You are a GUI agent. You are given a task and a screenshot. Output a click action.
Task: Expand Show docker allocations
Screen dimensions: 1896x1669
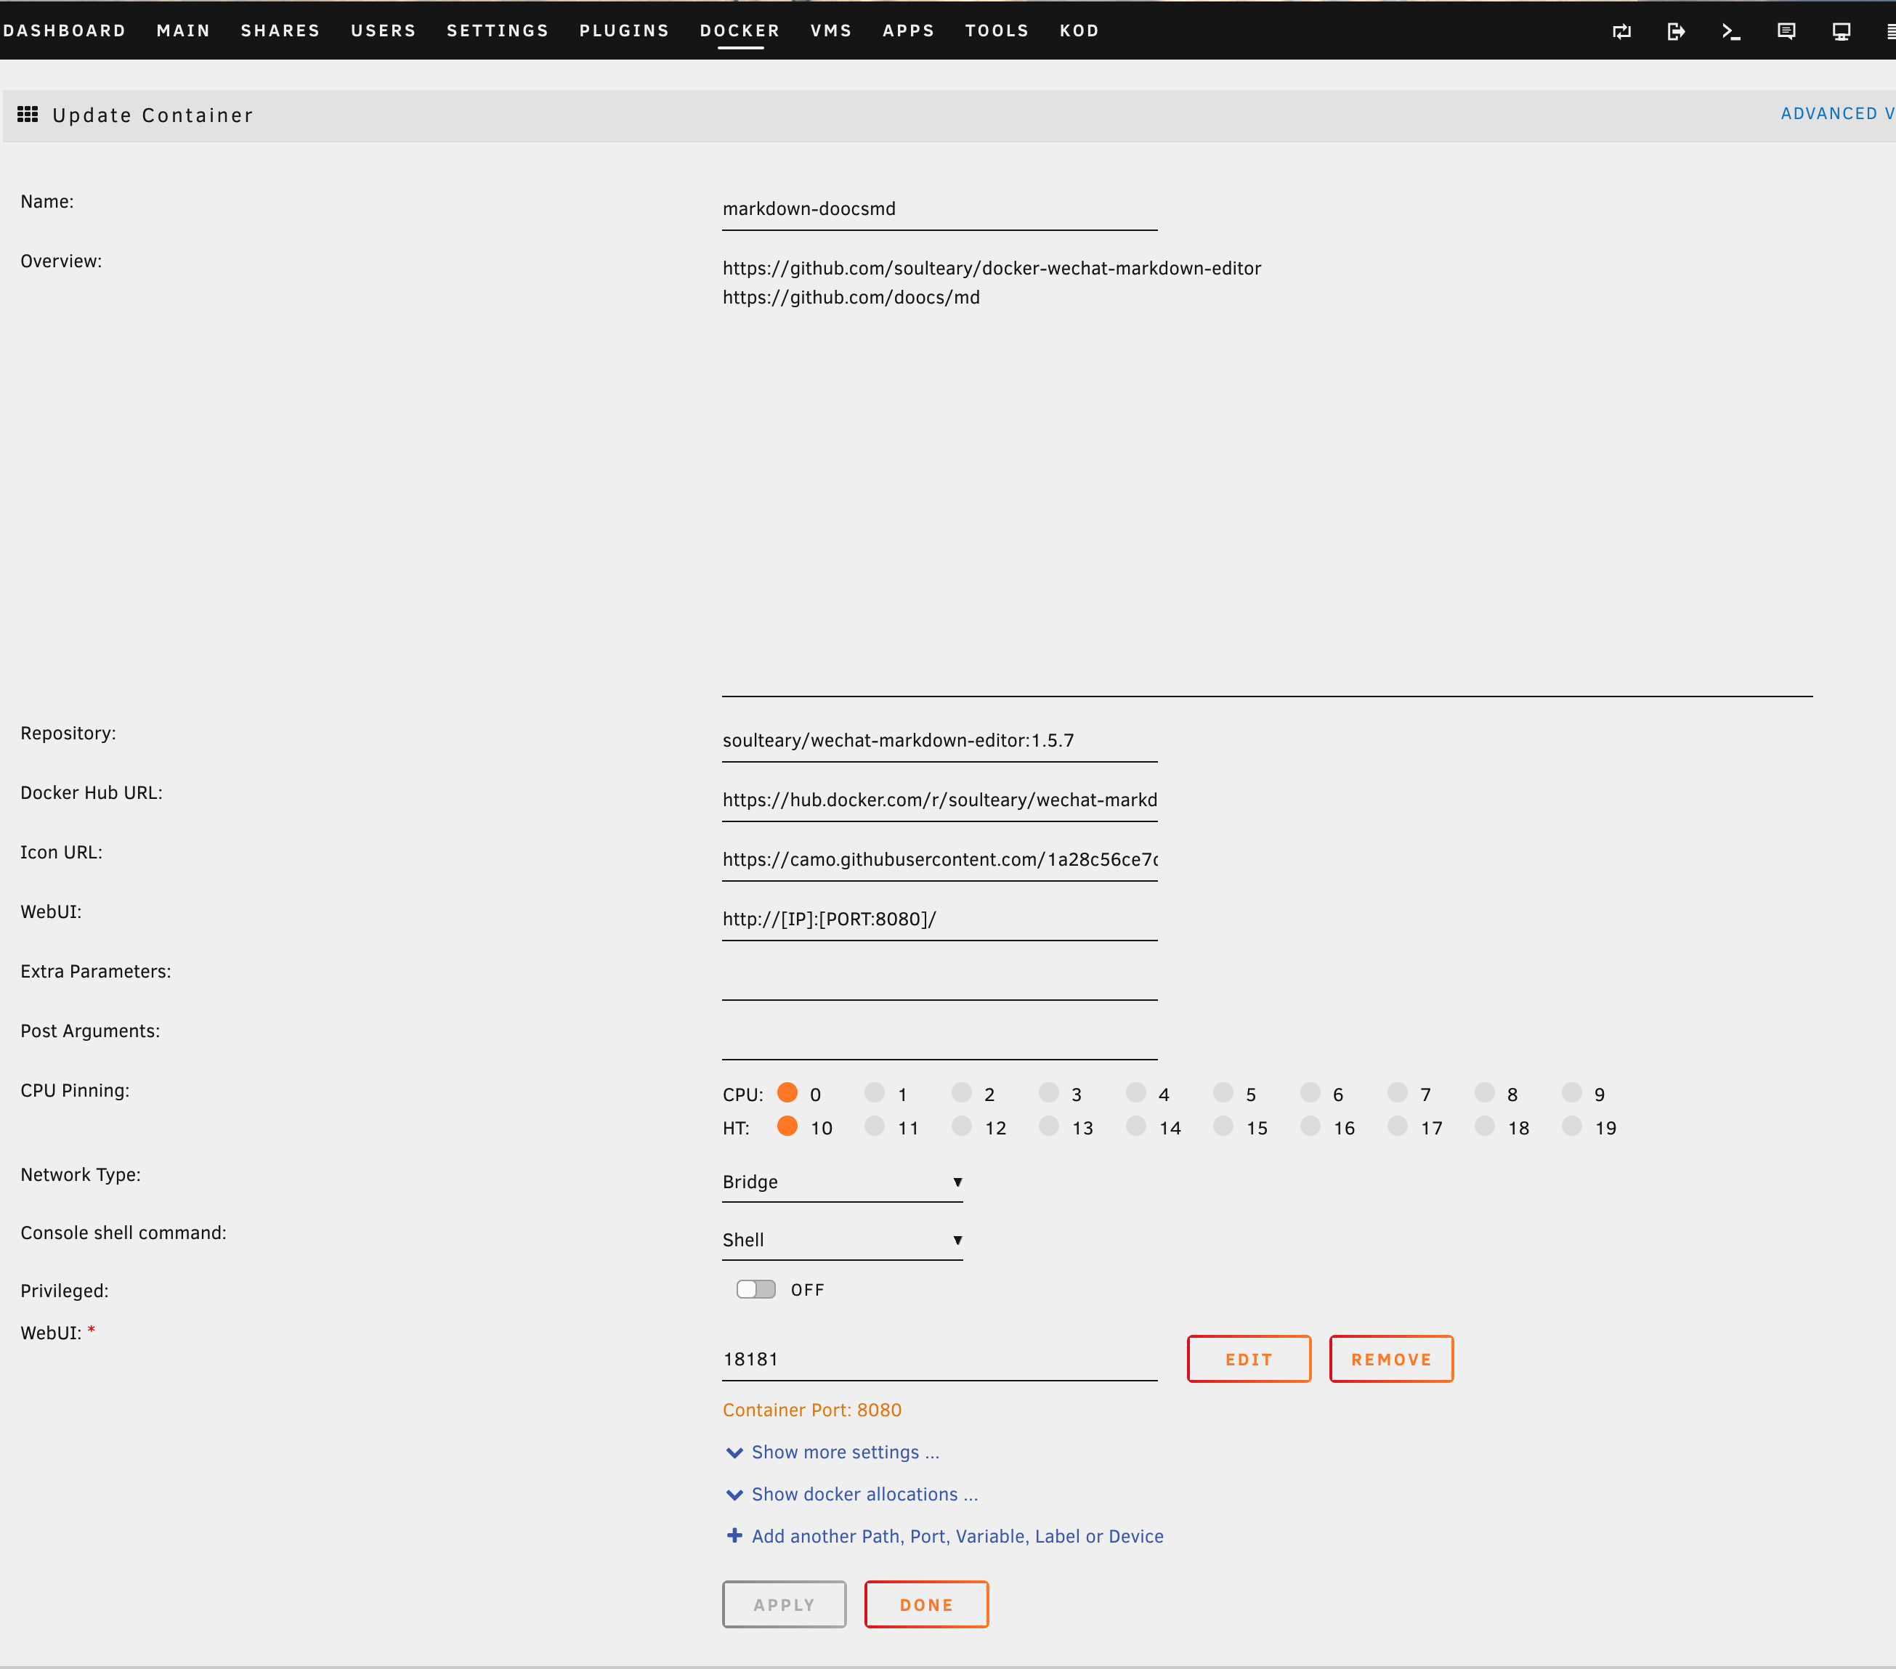click(x=864, y=1494)
